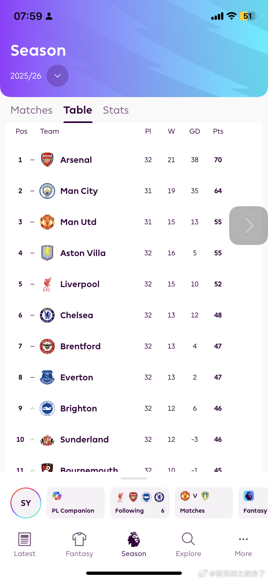
Task: Tap the Liverpool club crest
Action: click(x=47, y=284)
